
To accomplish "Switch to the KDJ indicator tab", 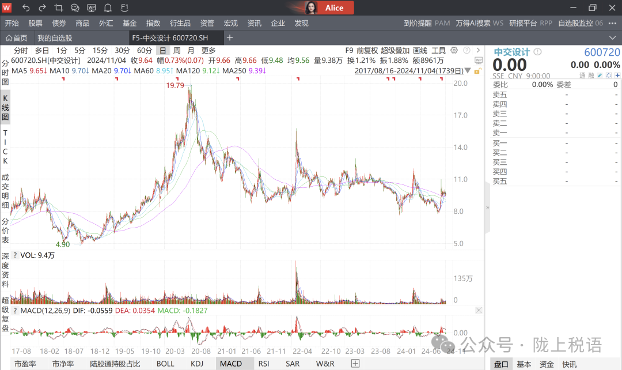I will pos(197,364).
